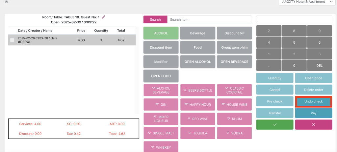Click the Pay button
Screen dimensions: 337x152
point(313,113)
